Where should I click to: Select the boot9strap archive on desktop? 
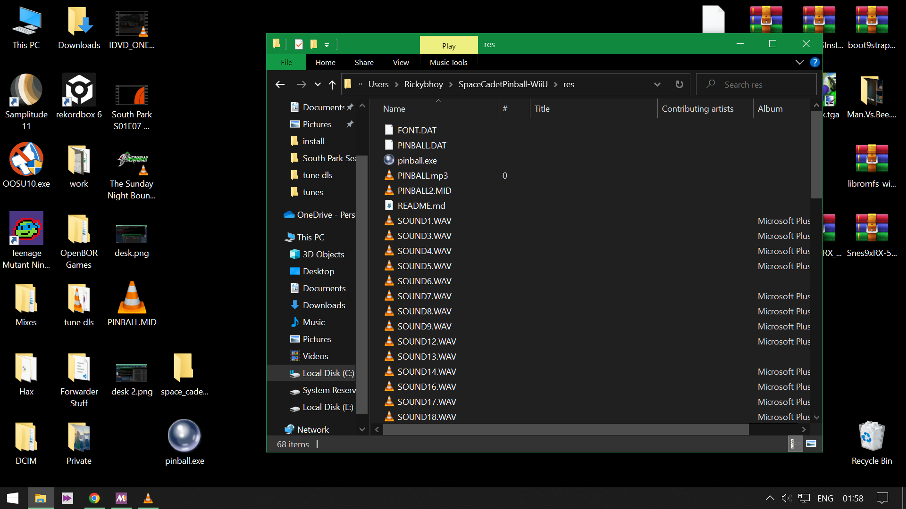click(x=872, y=28)
